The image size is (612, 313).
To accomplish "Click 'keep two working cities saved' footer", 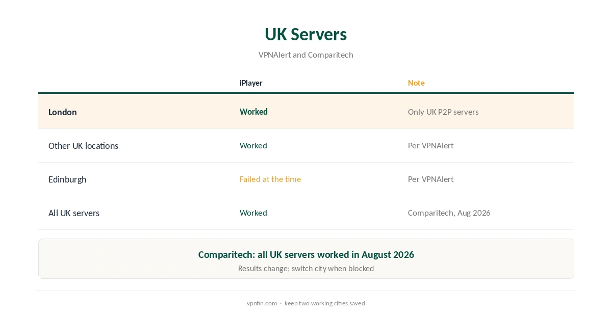I will [x=325, y=303].
